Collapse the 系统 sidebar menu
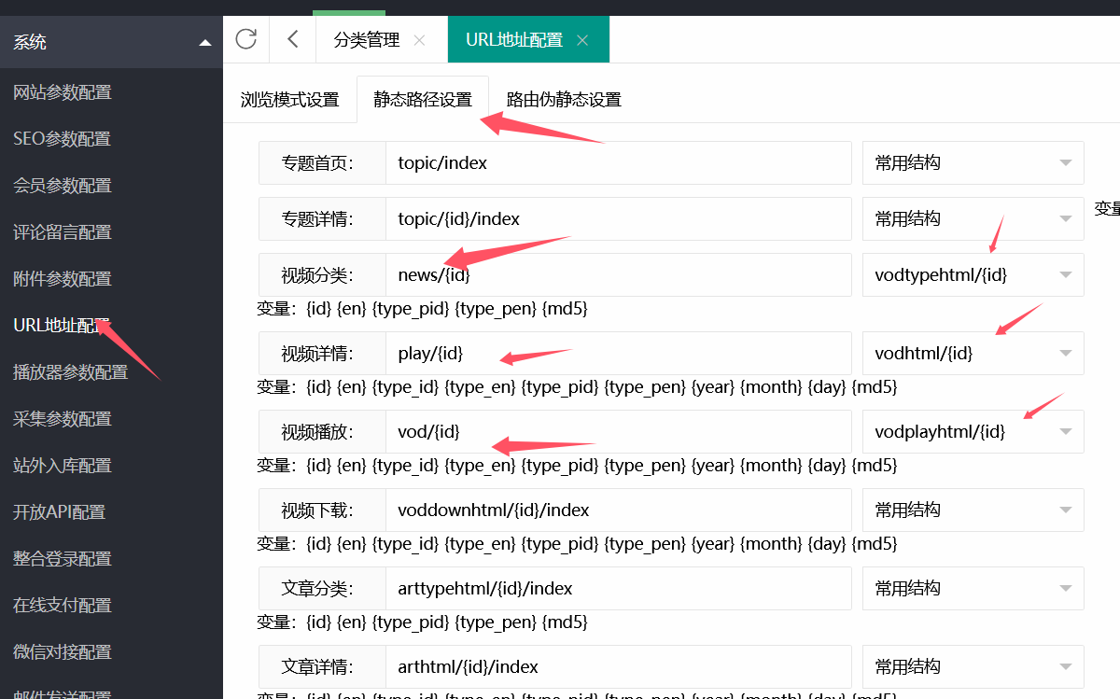This screenshot has height=699, width=1120. (204, 42)
